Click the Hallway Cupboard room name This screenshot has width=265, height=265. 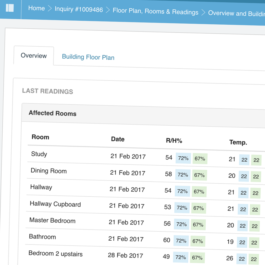[x=55, y=204]
